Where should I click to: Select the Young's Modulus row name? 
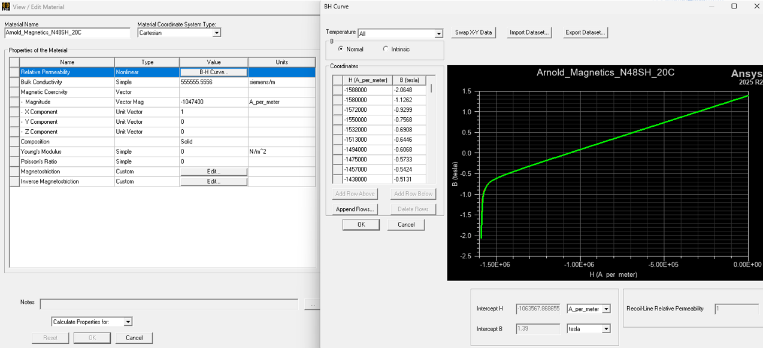pos(67,152)
